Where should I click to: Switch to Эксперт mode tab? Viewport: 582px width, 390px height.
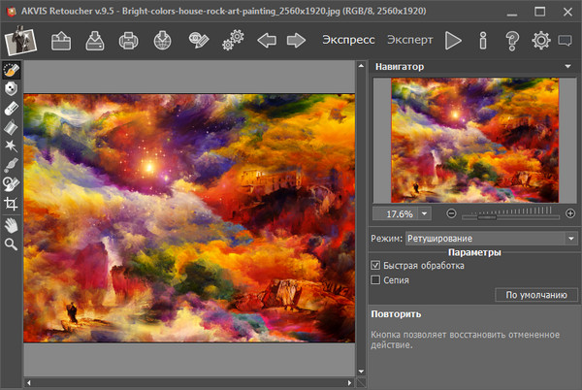[x=409, y=41]
